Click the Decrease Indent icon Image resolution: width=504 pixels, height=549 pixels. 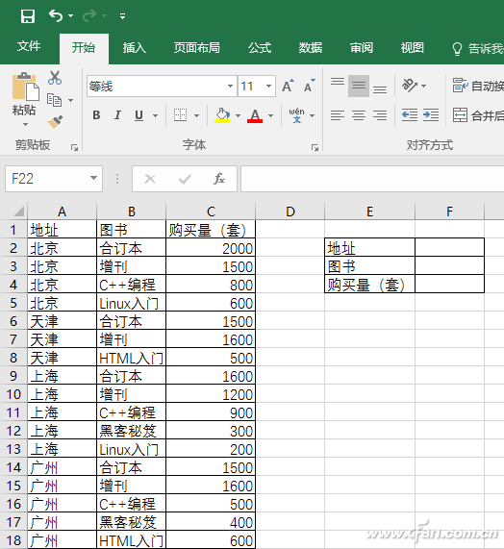click(410, 114)
